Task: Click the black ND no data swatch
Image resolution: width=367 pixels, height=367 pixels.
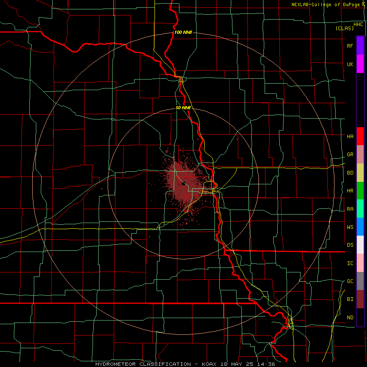Action: pyautogui.click(x=360, y=317)
